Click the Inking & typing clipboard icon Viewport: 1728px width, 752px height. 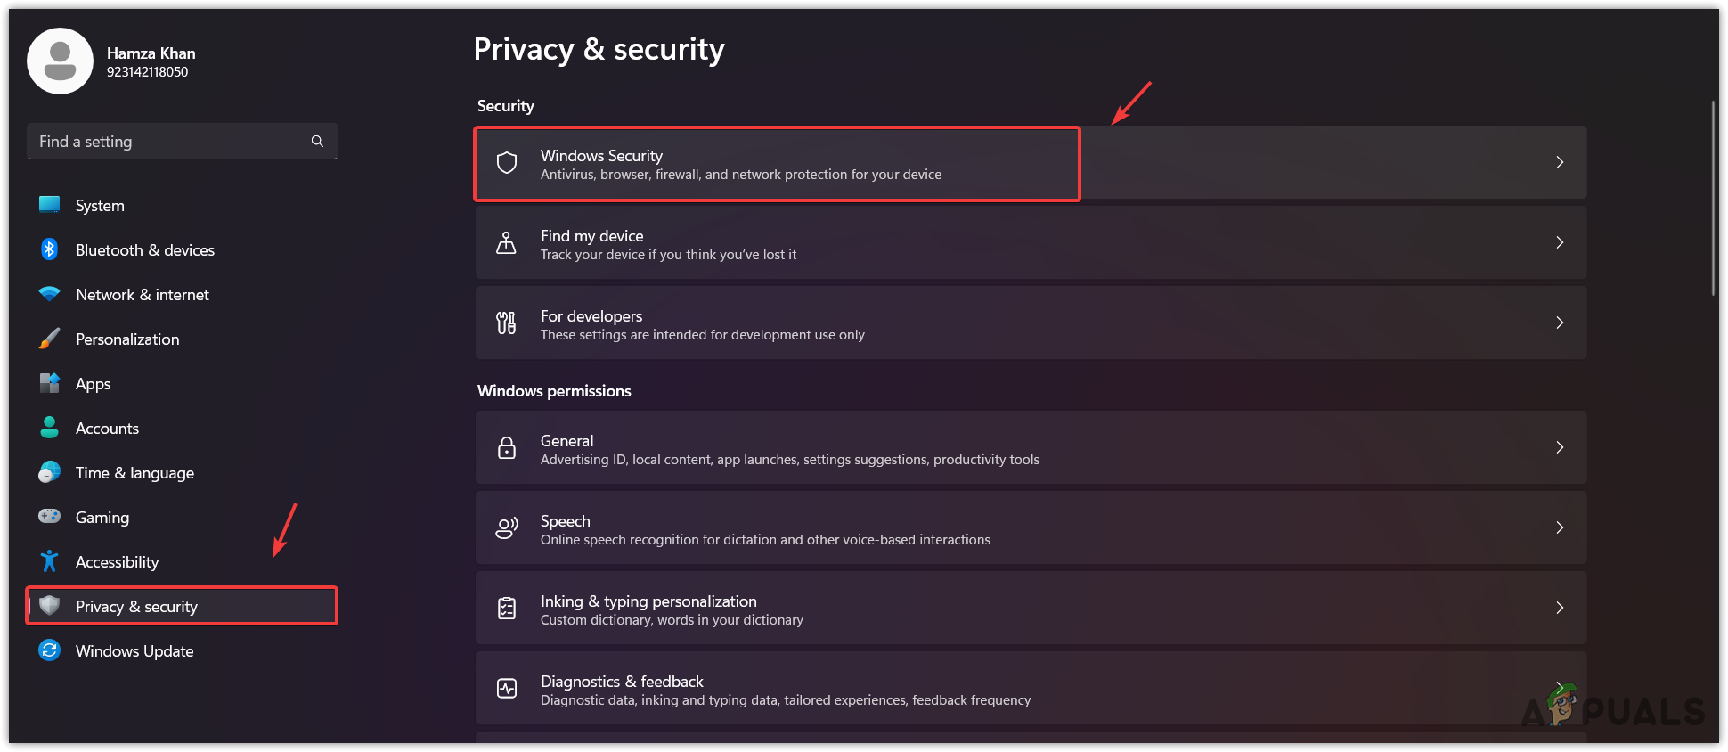[507, 608]
